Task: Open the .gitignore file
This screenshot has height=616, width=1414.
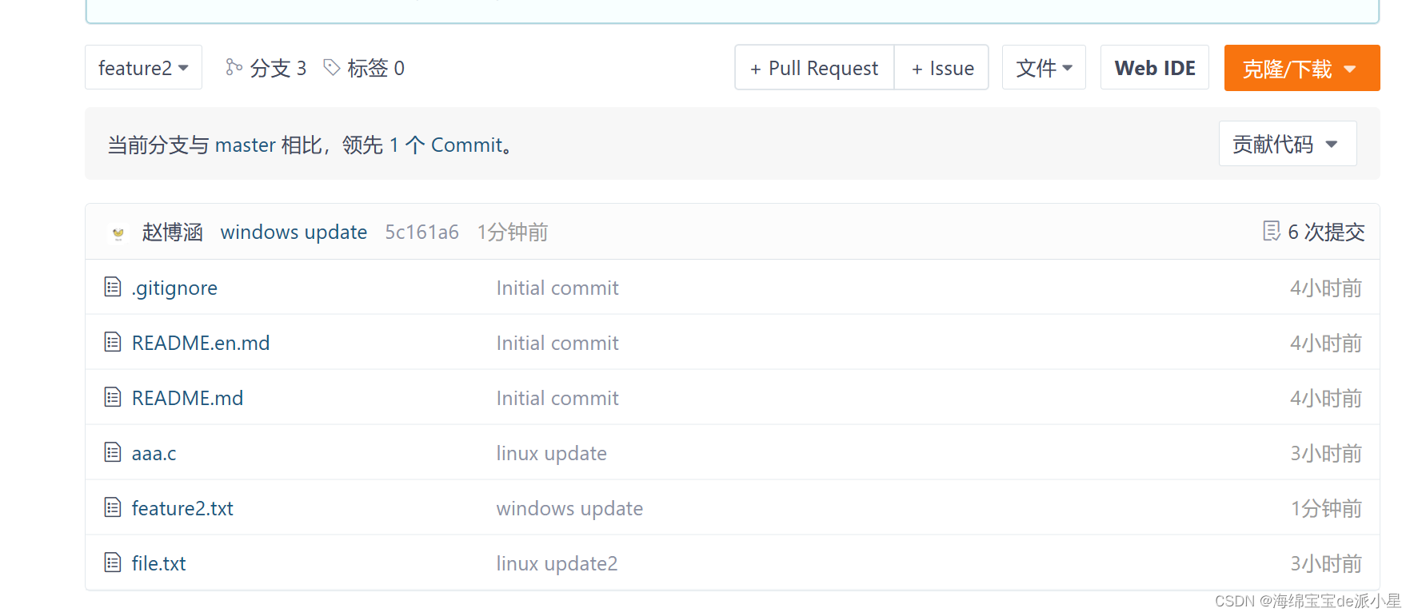Action: [x=174, y=288]
